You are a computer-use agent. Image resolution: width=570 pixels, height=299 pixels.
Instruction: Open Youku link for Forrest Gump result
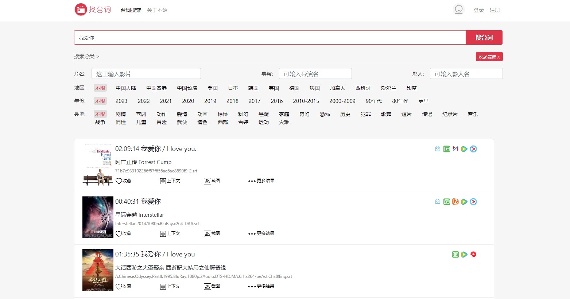point(473,149)
